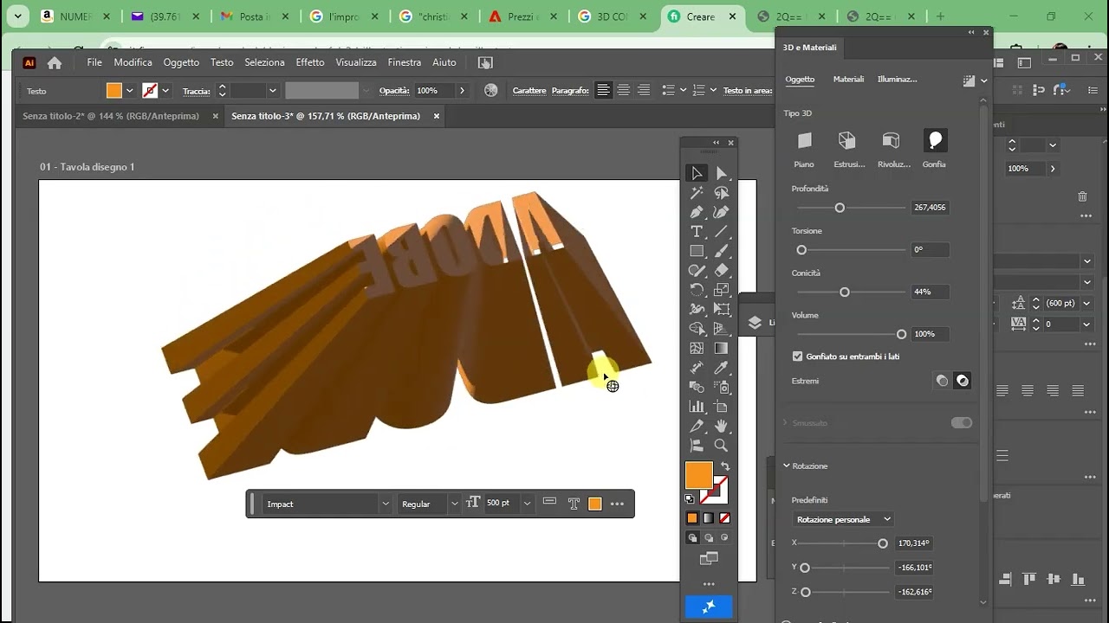Screen dimensions: 1109x623
Task: Click the large orange fill swatch
Action: coord(698,475)
